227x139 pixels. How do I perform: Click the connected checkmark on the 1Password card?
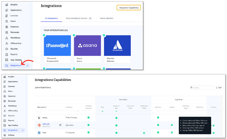point(44,35)
